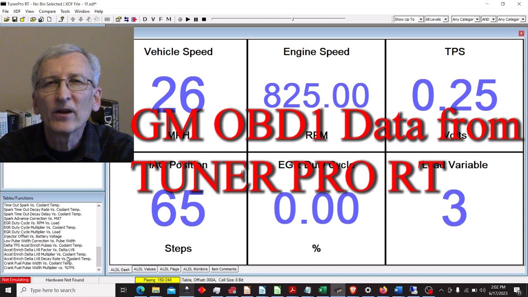Open the Show Up To dropdown
The width and height of the screenshot is (528, 297).
click(408, 19)
